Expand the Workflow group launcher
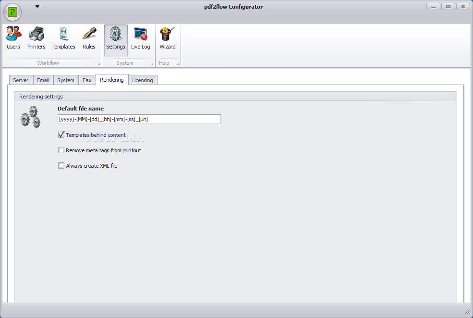 (x=98, y=64)
